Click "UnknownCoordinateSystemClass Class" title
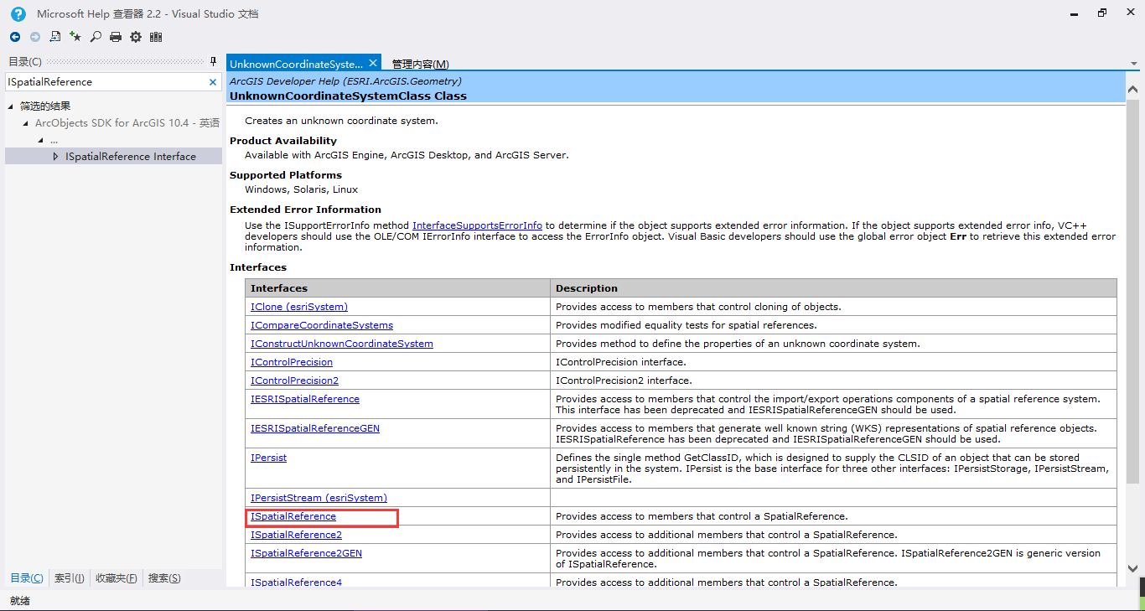Viewport: 1145px width, 611px height. click(348, 96)
